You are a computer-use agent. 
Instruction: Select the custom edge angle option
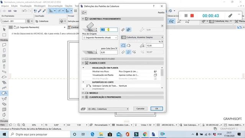(x=134, y=52)
